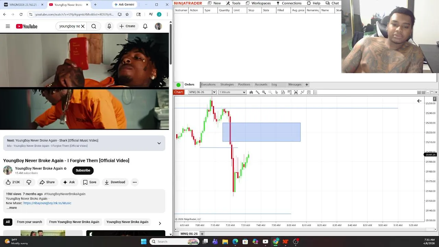The image size is (439, 247).
Task: Switch to the Accounts tab
Action: [x=261, y=84]
